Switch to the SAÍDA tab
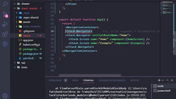176x99 pixels. point(75,80)
